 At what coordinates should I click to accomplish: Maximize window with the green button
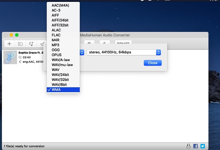point(17,35)
